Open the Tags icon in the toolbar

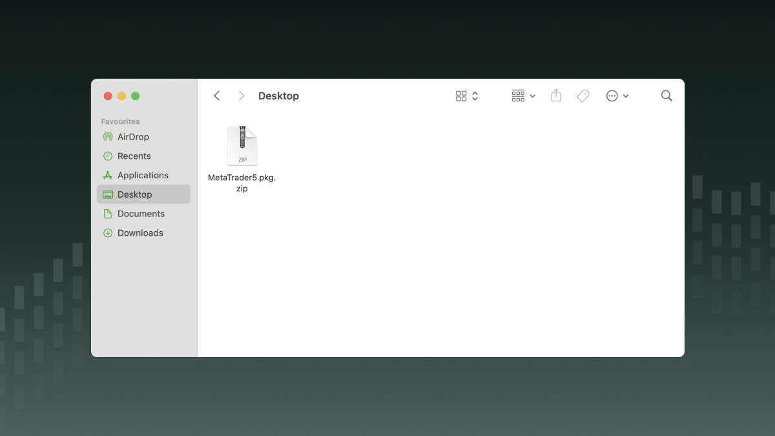(x=583, y=95)
